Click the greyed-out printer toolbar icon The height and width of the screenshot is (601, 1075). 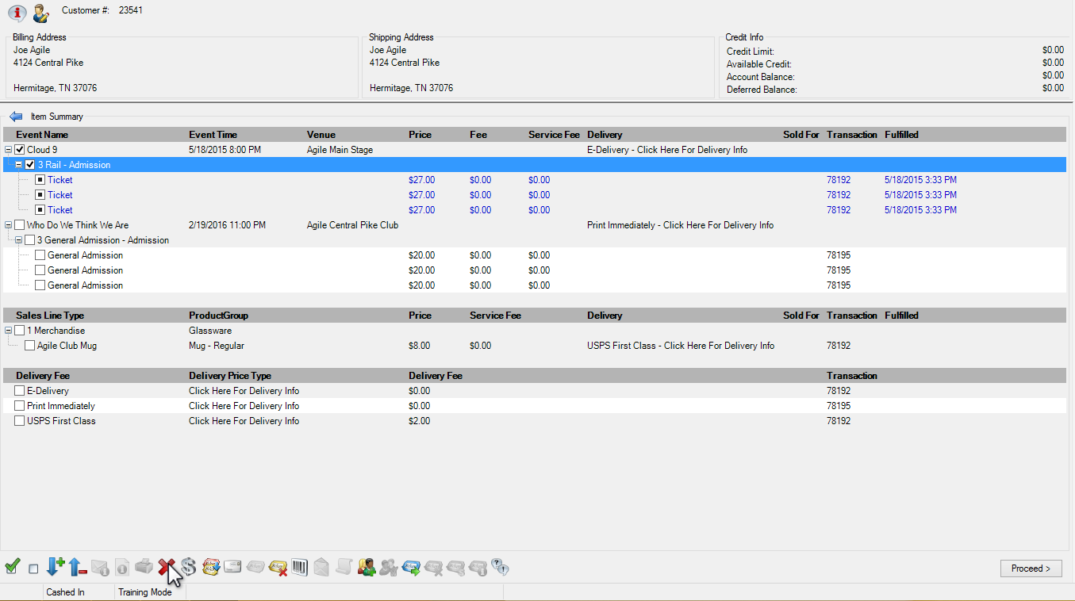144,567
